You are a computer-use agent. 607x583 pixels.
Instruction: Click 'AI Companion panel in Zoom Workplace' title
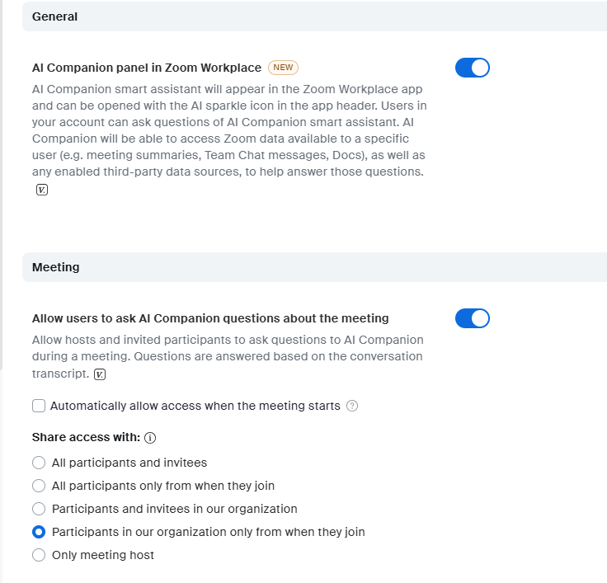pos(147,68)
